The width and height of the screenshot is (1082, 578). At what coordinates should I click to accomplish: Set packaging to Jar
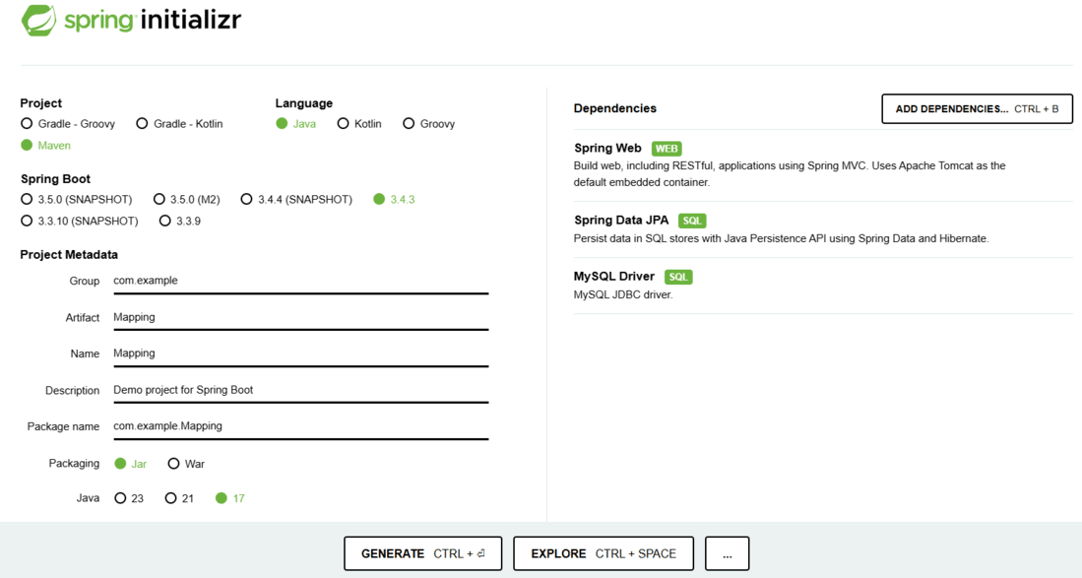click(130, 464)
